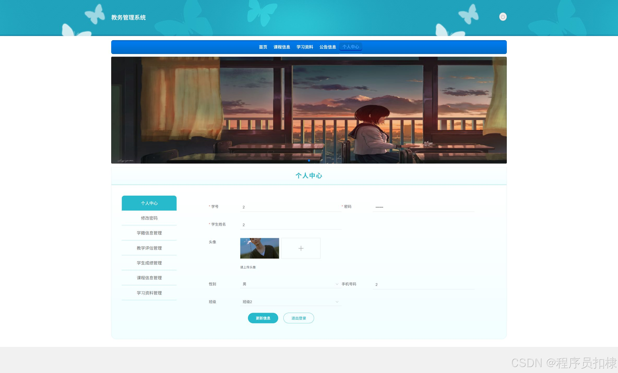Go to 学习资料 in top navigation

[305, 47]
